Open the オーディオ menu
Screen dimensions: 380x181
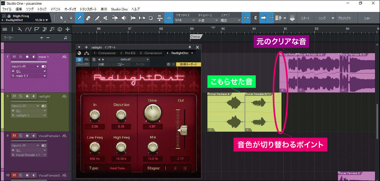(70, 9)
